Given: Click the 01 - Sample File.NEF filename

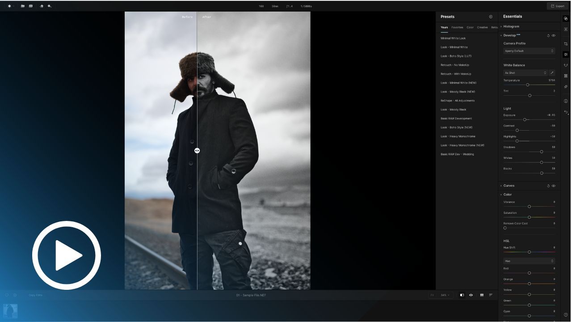Looking at the screenshot, I should point(251,295).
